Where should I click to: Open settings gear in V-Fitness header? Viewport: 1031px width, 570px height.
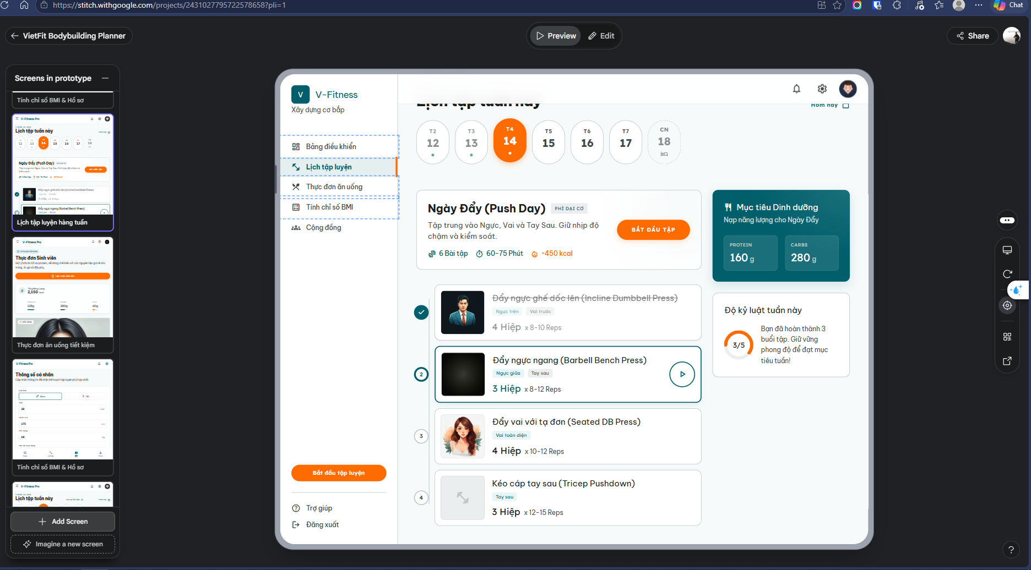pyautogui.click(x=822, y=89)
